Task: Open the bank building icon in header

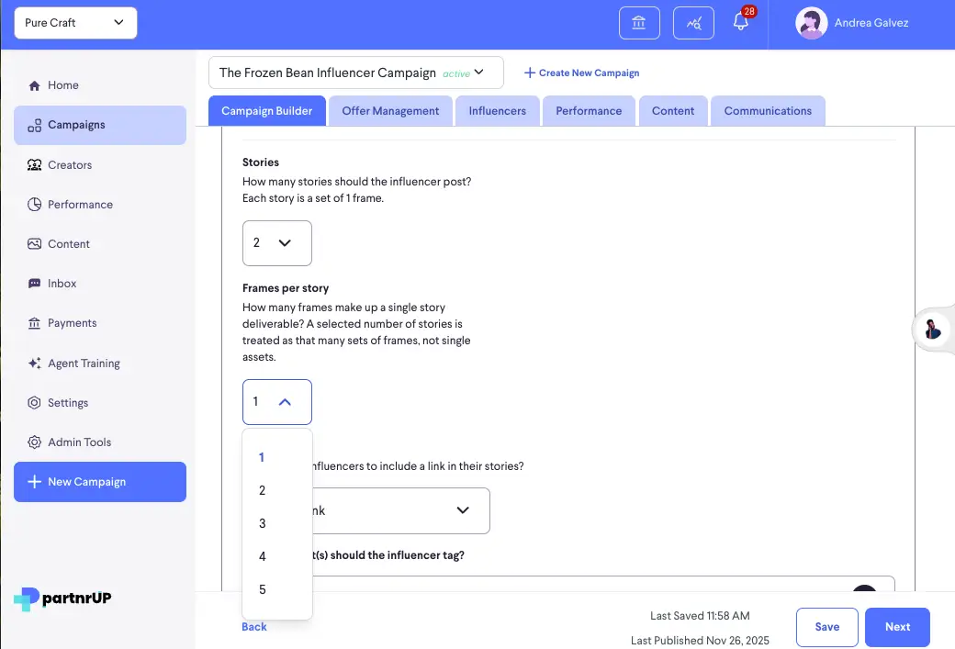Action: 639,23
